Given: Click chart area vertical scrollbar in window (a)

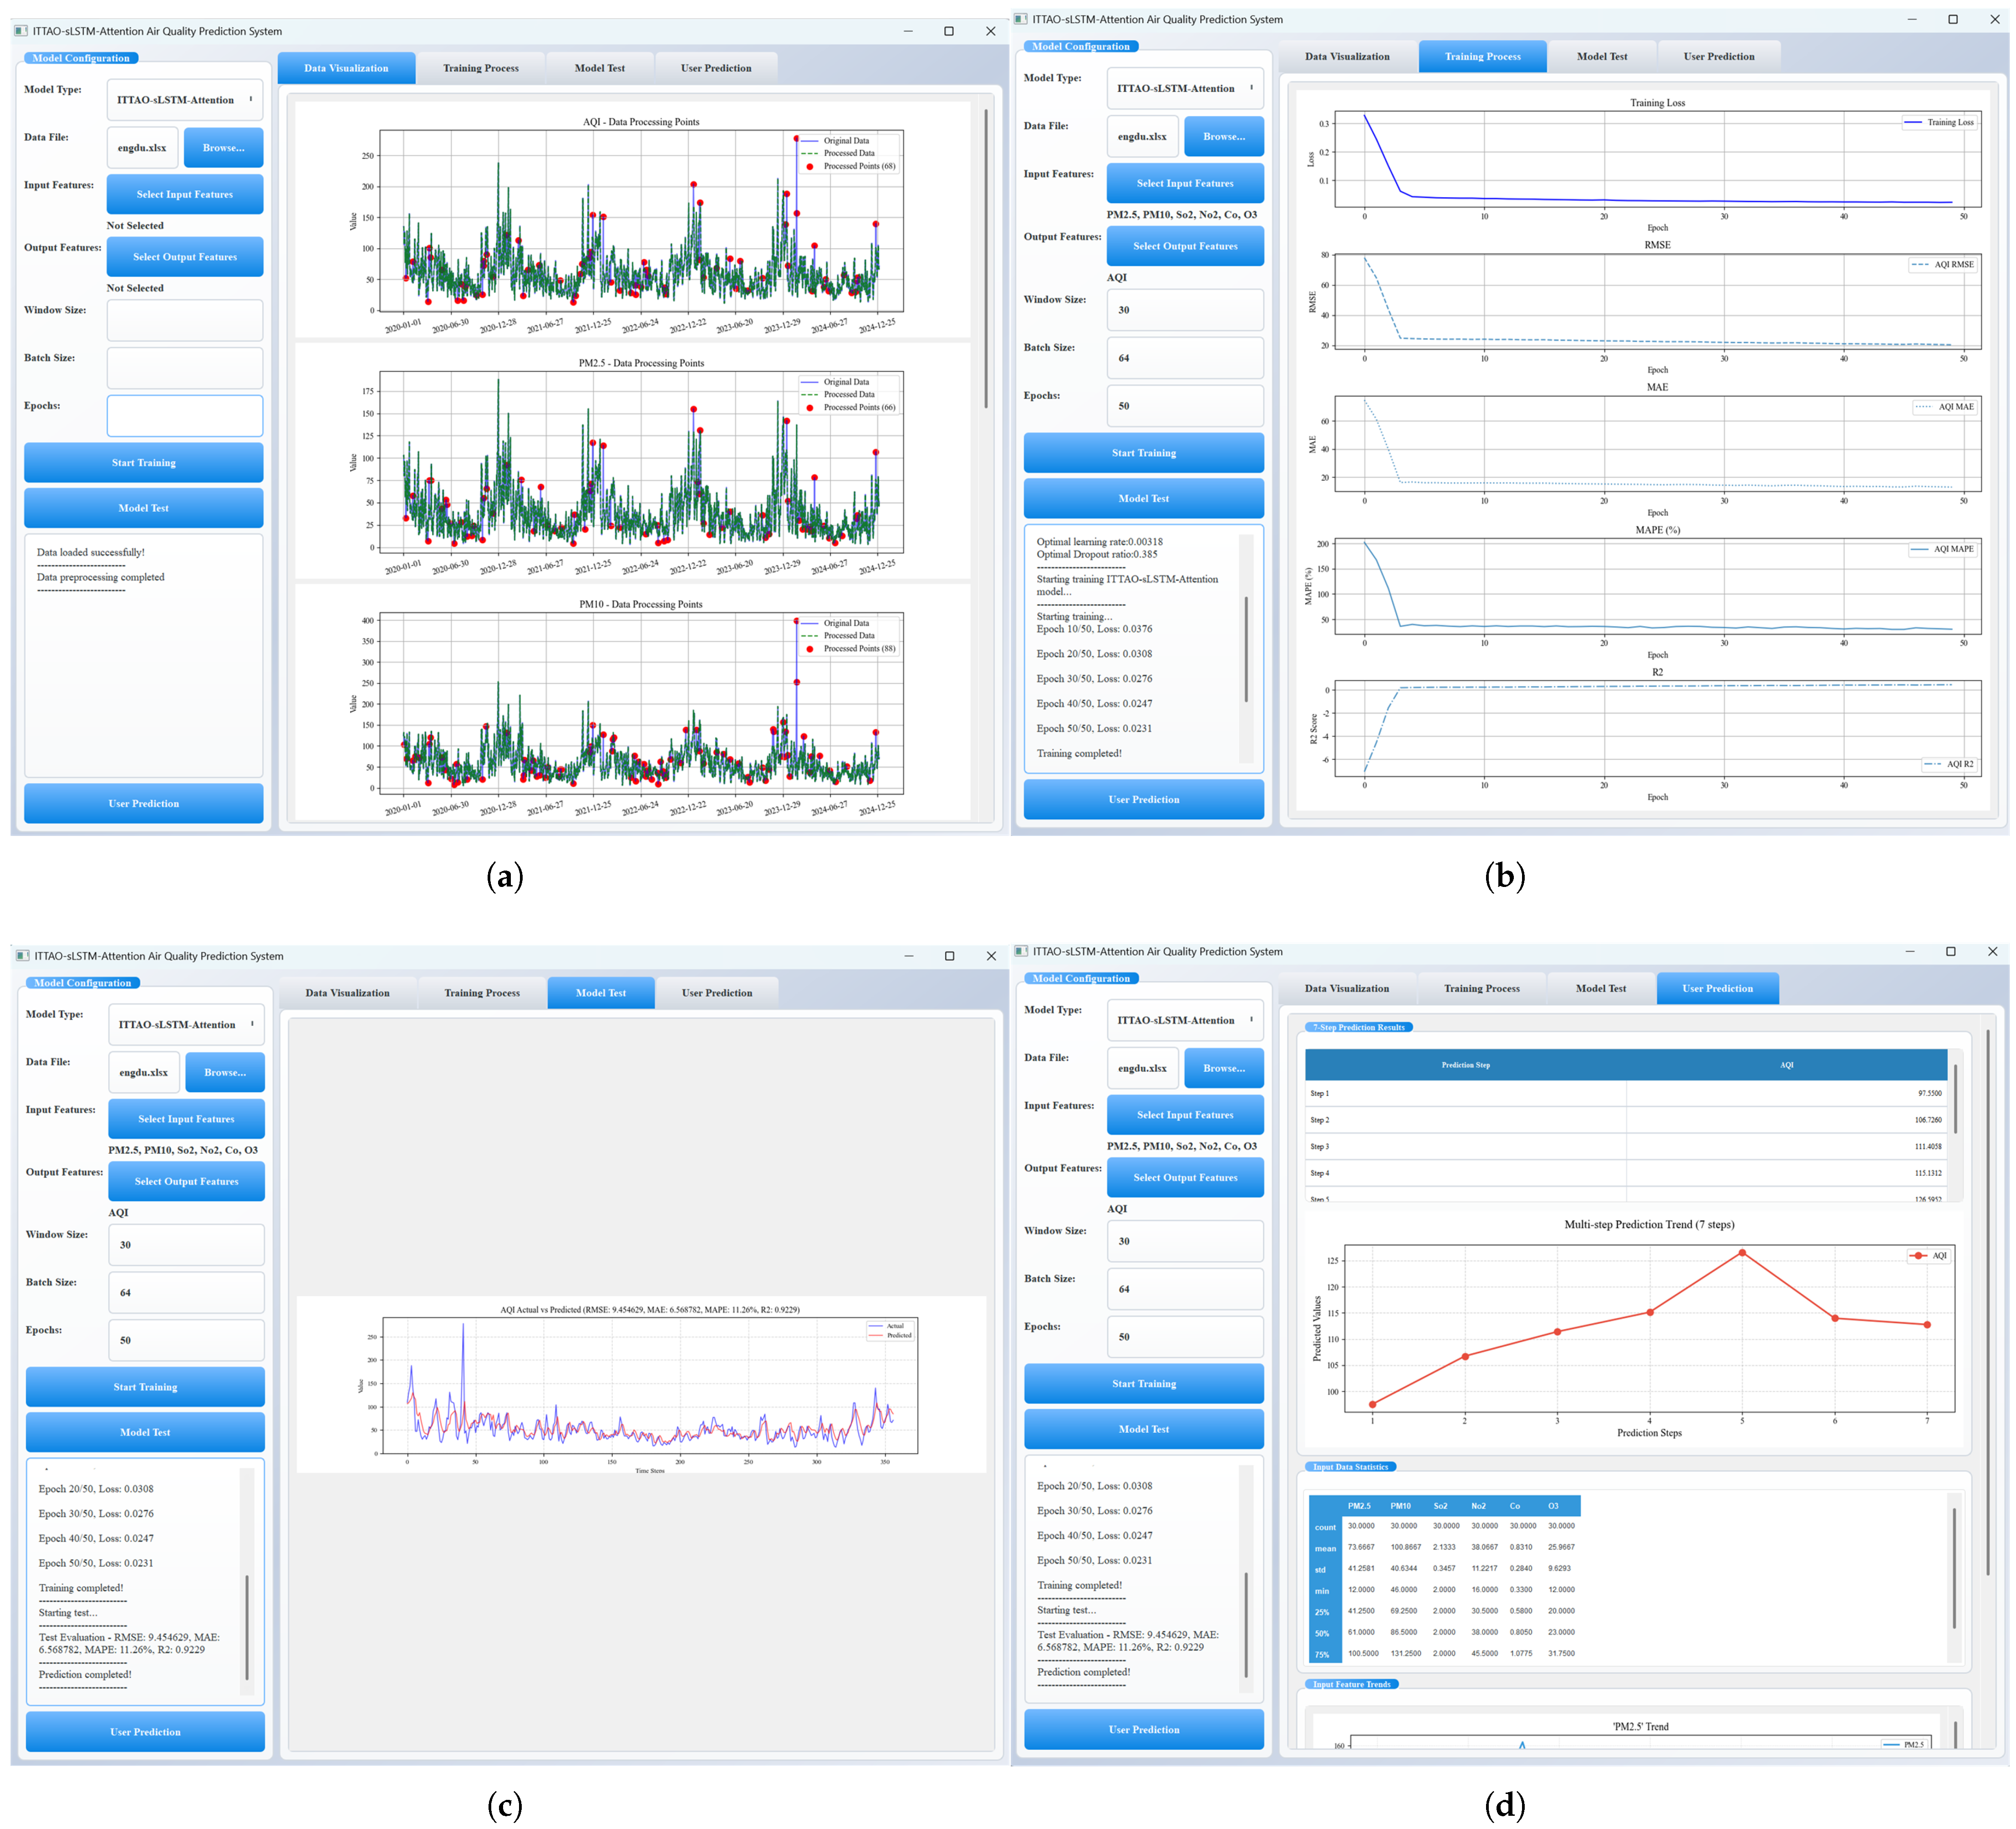Looking at the screenshot, I should pyautogui.click(x=986, y=260).
